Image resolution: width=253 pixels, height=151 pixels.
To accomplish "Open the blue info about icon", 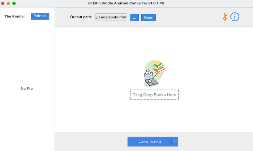I will pyautogui.click(x=235, y=17).
